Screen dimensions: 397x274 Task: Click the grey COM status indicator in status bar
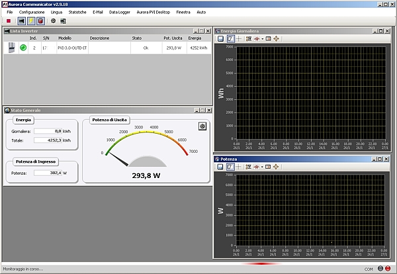(x=380, y=269)
